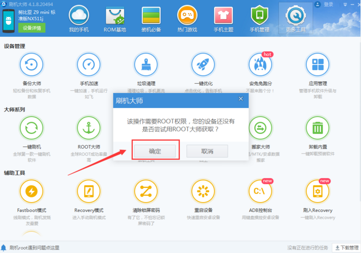The width and height of the screenshot is (361, 253).
Task: Open 手机管理 shield icon
Action: tap(259, 15)
